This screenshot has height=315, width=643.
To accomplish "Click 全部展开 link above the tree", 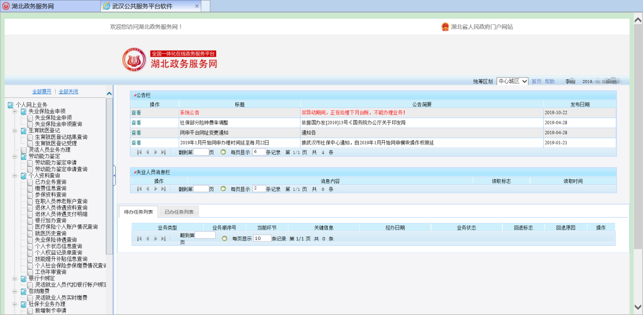I will tap(42, 92).
